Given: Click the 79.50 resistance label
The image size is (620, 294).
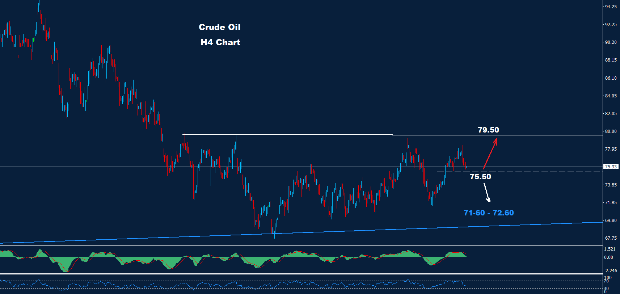Looking at the screenshot, I should coord(488,130).
